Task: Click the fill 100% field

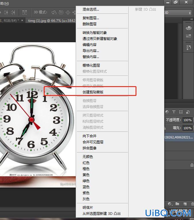Action: [188, 128]
